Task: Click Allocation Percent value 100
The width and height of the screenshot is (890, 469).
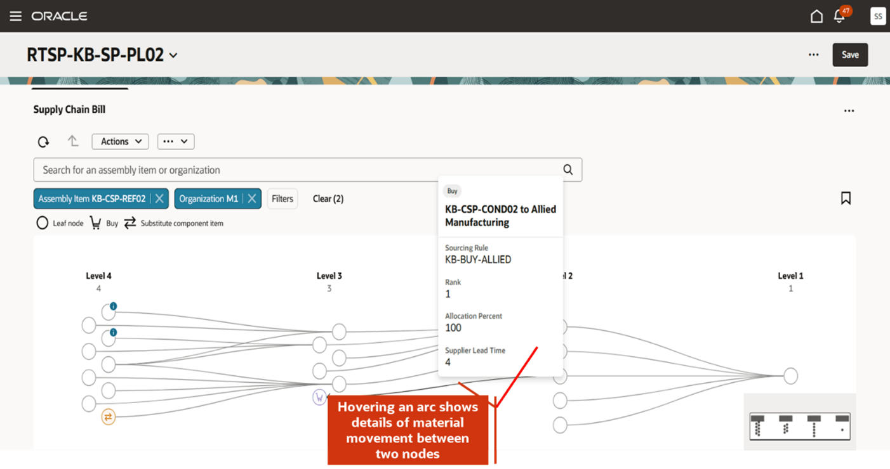Action: coord(453,328)
